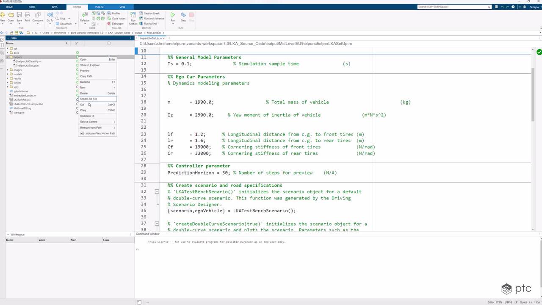This screenshot has width=542, height=305.
Task: Click the Save icon in toolbar
Action: click(x=19, y=17)
